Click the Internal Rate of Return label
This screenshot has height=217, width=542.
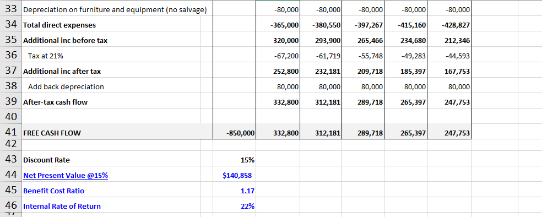[x=62, y=207]
